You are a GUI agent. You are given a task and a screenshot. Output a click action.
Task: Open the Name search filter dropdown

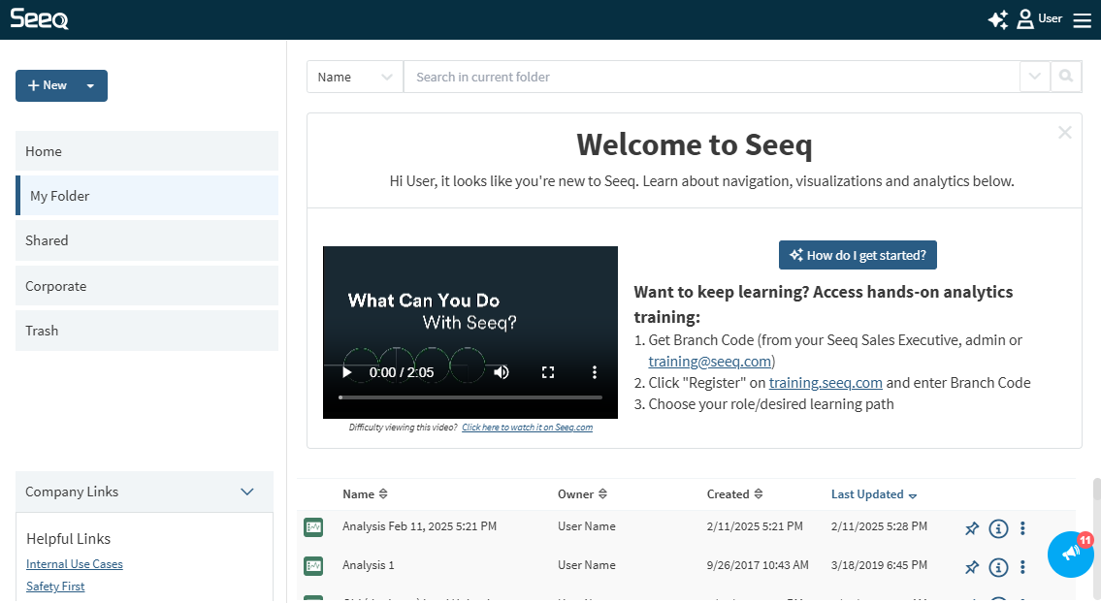click(355, 77)
